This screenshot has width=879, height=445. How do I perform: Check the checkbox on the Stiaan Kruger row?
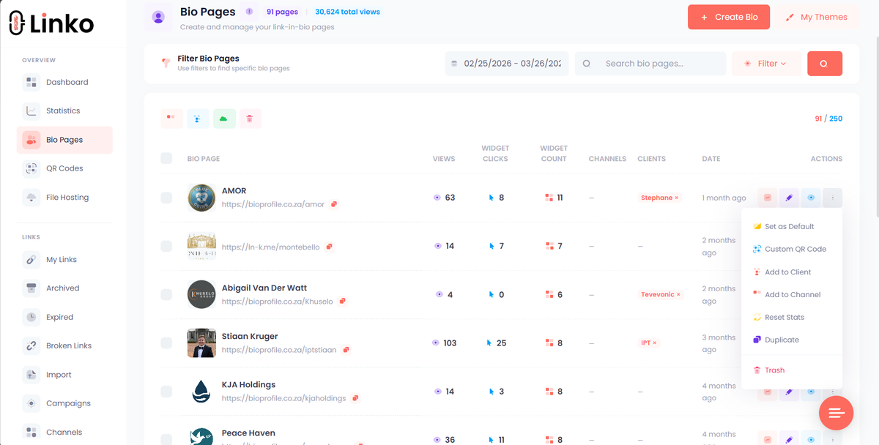click(166, 343)
